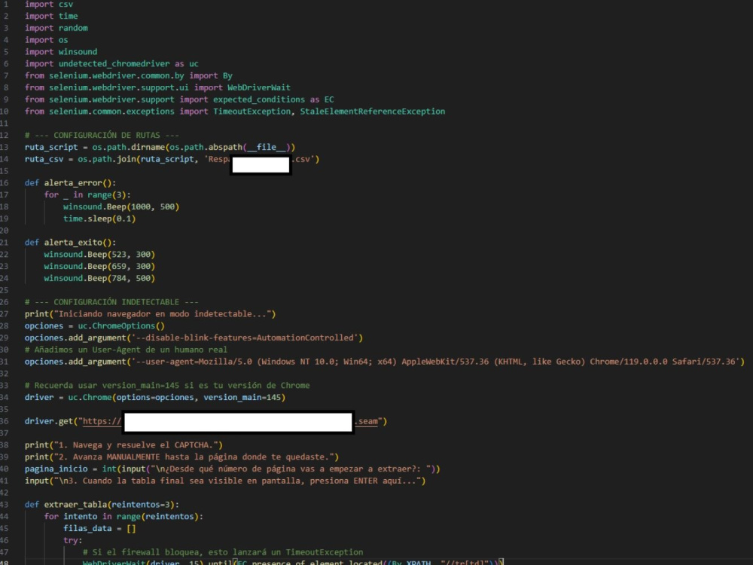Click the "Si el firewall bloquea" comment

click(x=223, y=552)
